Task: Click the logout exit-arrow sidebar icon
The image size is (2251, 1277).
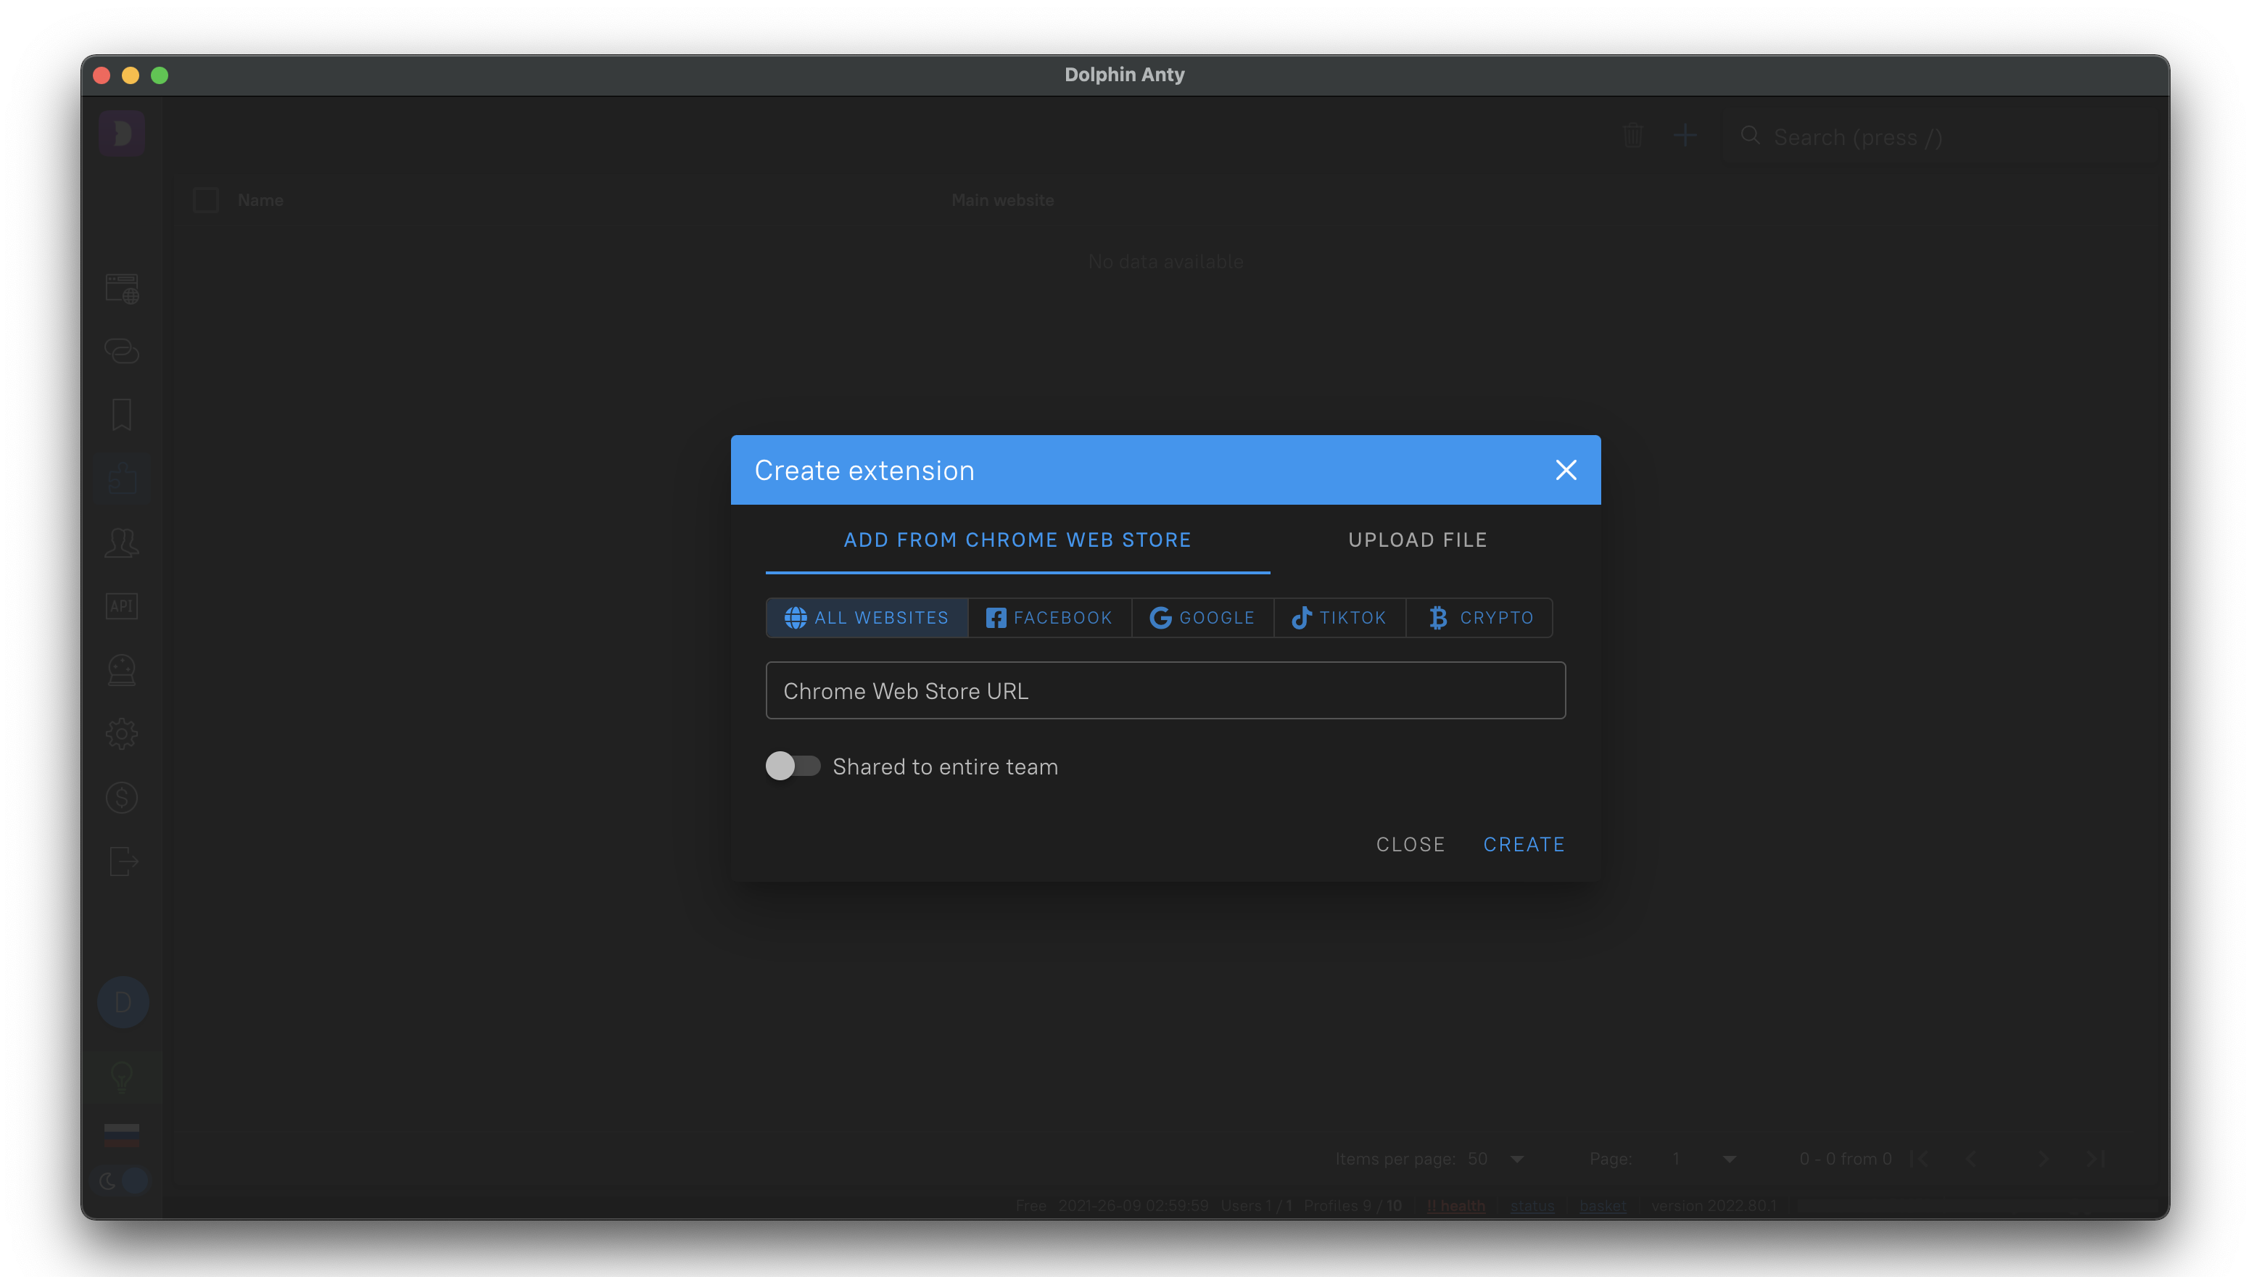Action: 123,861
